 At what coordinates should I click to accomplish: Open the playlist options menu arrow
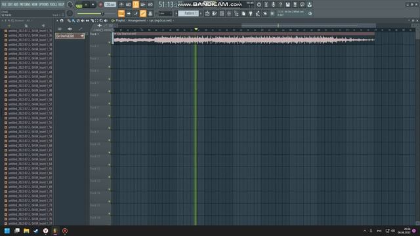(x=57, y=20)
